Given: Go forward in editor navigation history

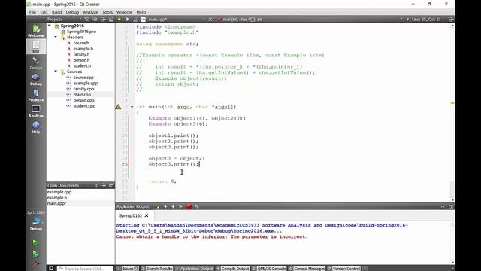Looking at the screenshot, I should click(127, 20).
